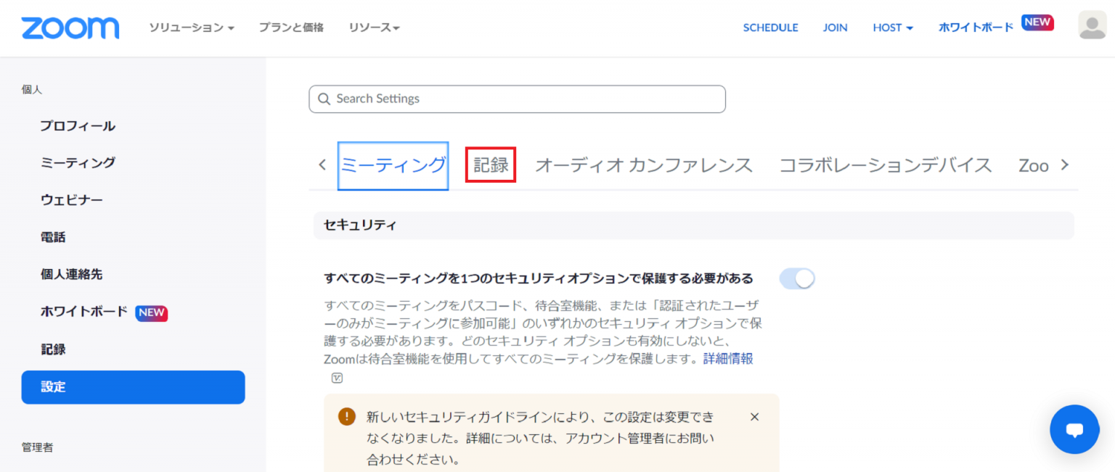The width and height of the screenshot is (1115, 472).
Task: Click the SCHEDULE link
Action: coord(770,28)
